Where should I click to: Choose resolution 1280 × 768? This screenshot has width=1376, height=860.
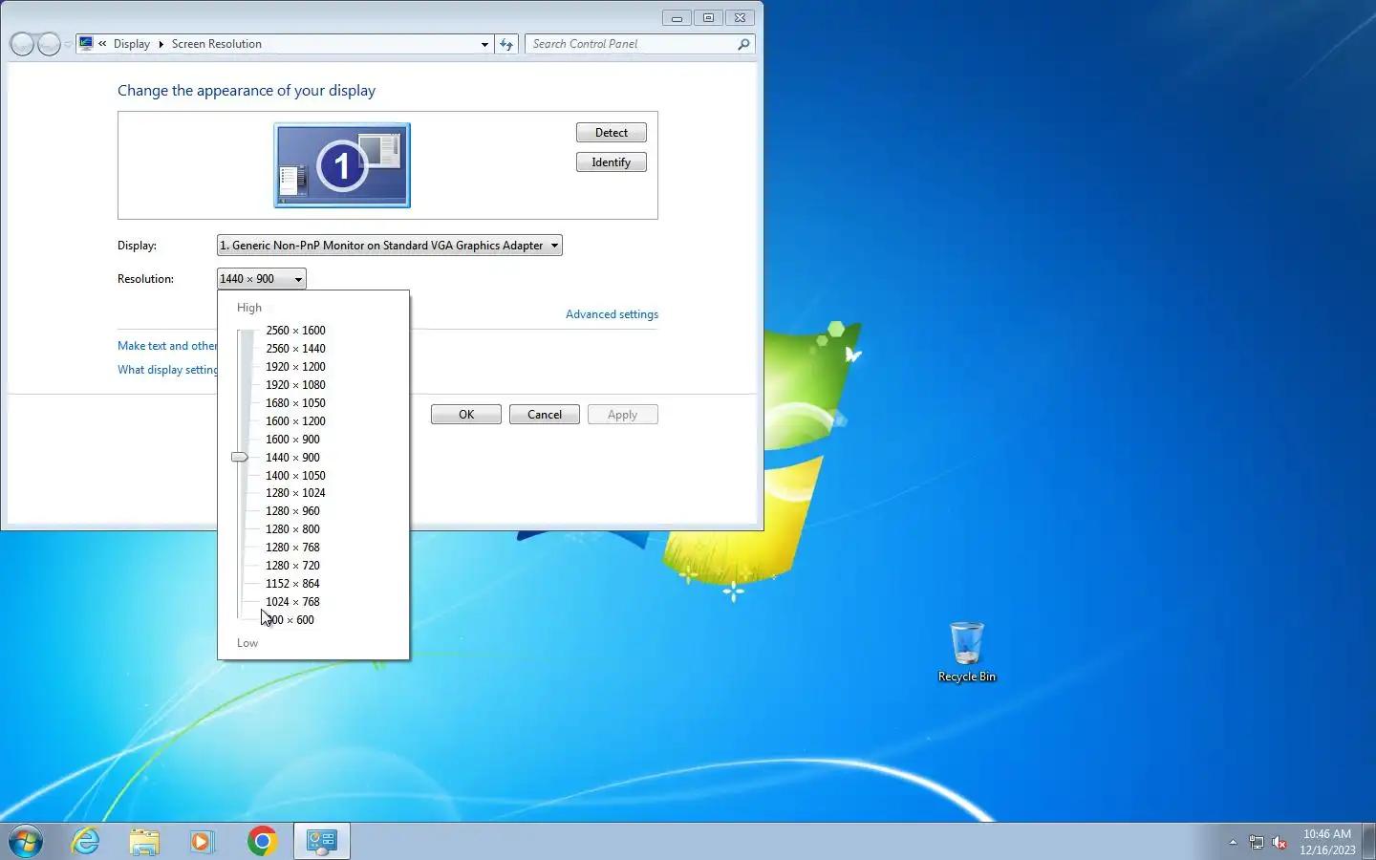point(292,548)
